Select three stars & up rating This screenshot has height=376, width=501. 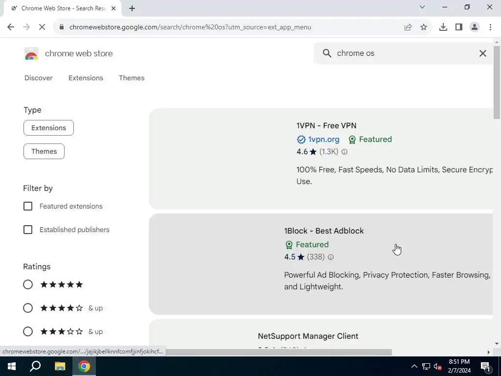(x=28, y=331)
